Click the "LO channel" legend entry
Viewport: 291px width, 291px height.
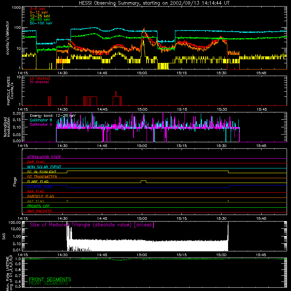(40, 78)
